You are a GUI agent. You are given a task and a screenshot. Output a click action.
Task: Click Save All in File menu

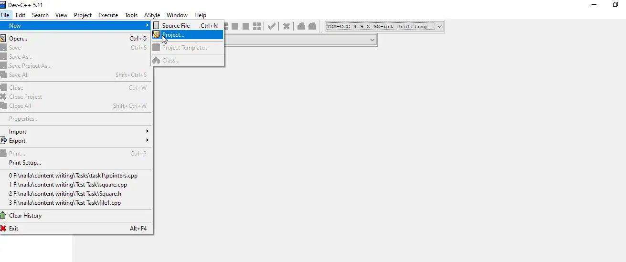tap(76, 75)
